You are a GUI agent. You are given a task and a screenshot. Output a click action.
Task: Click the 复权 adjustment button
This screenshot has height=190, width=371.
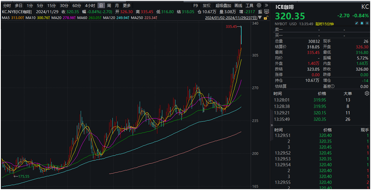[207, 6]
